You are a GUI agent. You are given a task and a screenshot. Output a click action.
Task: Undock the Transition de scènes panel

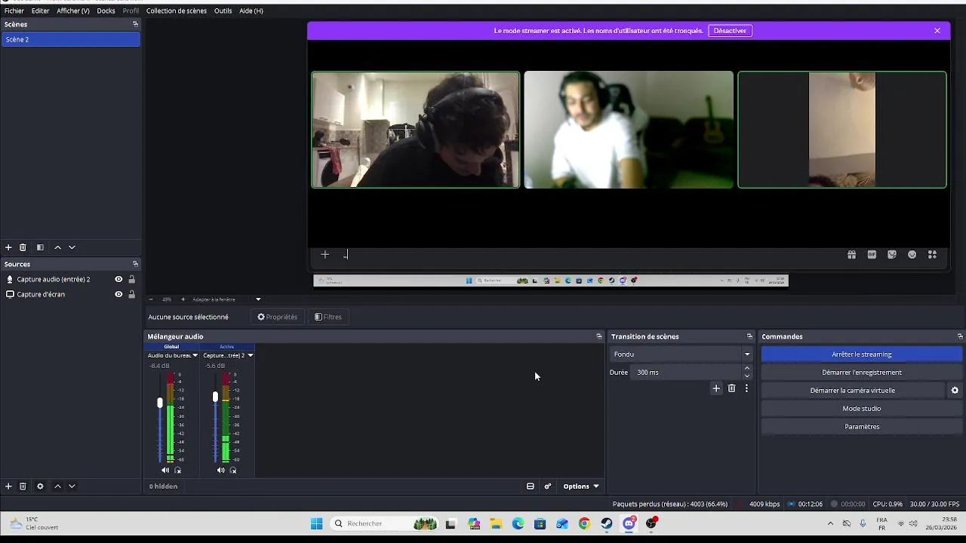(x=749, y=336)
